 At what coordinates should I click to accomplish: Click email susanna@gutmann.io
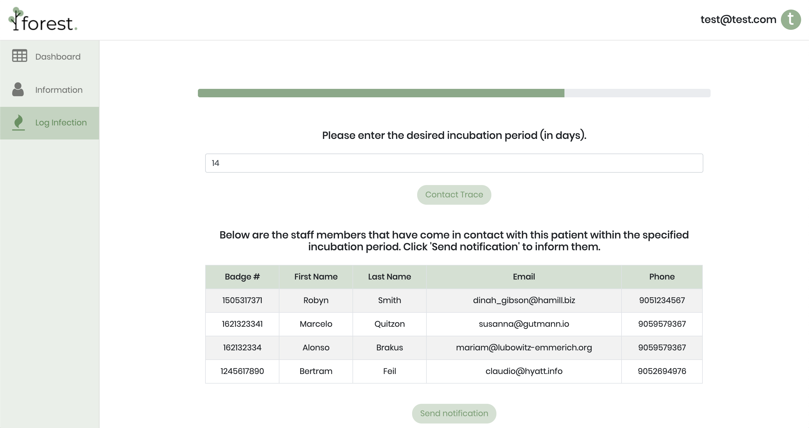523,324
